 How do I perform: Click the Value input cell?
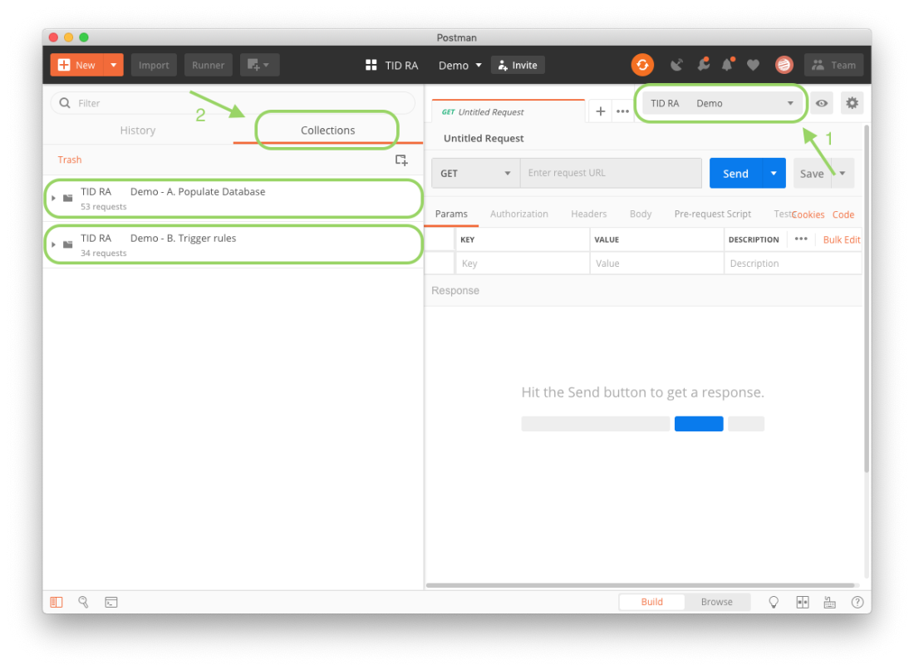[656, 264]
